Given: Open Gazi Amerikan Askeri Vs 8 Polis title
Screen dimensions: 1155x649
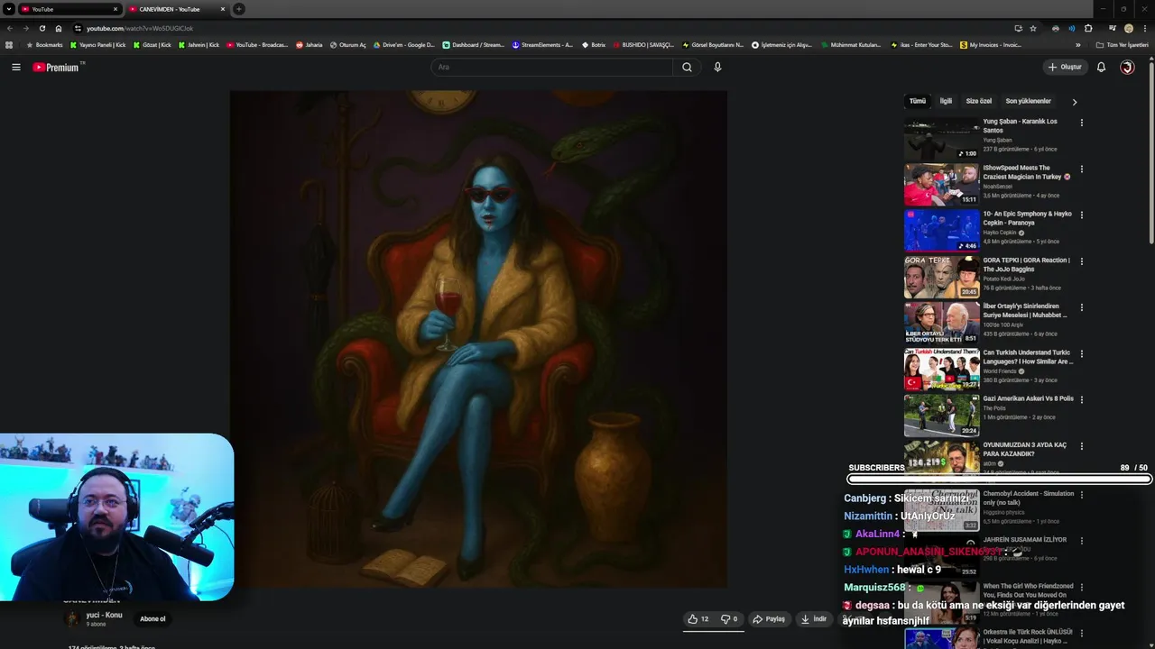Looking at the screenshot, I should coord(1028,398).
